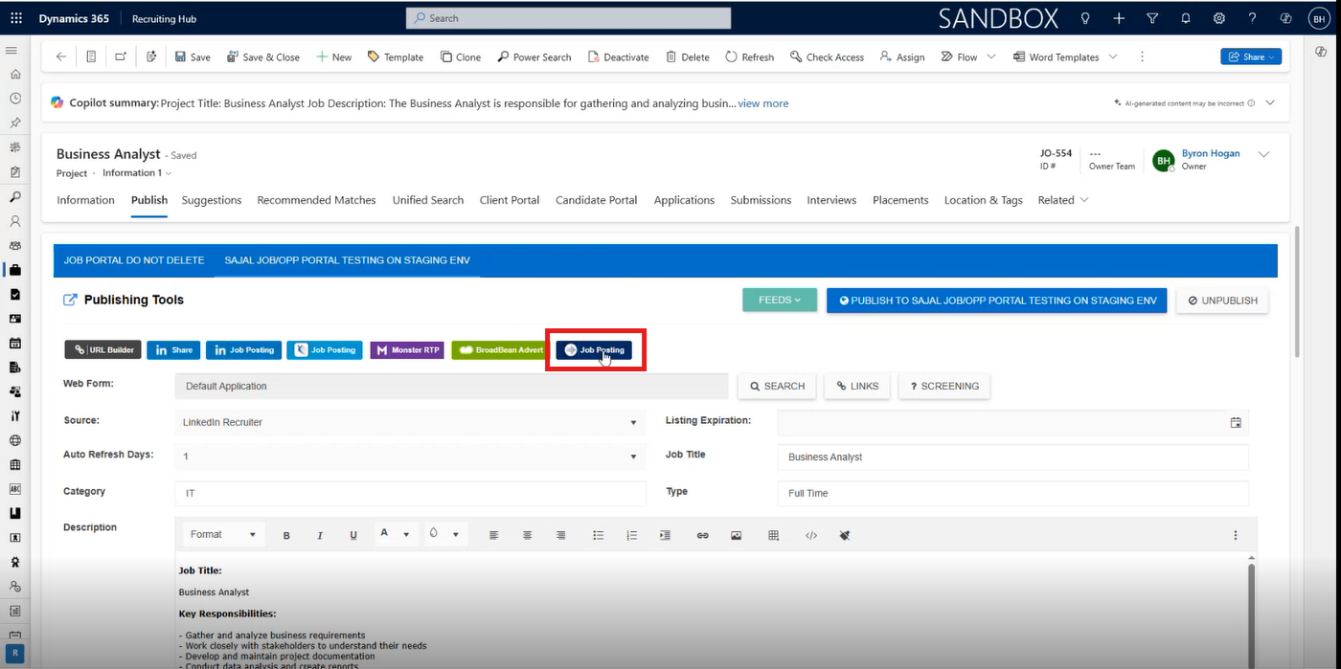
Task: Click Publish to Sajal Job/Opp Portal button
Action: pyautogui.click(x=997, y=300)
